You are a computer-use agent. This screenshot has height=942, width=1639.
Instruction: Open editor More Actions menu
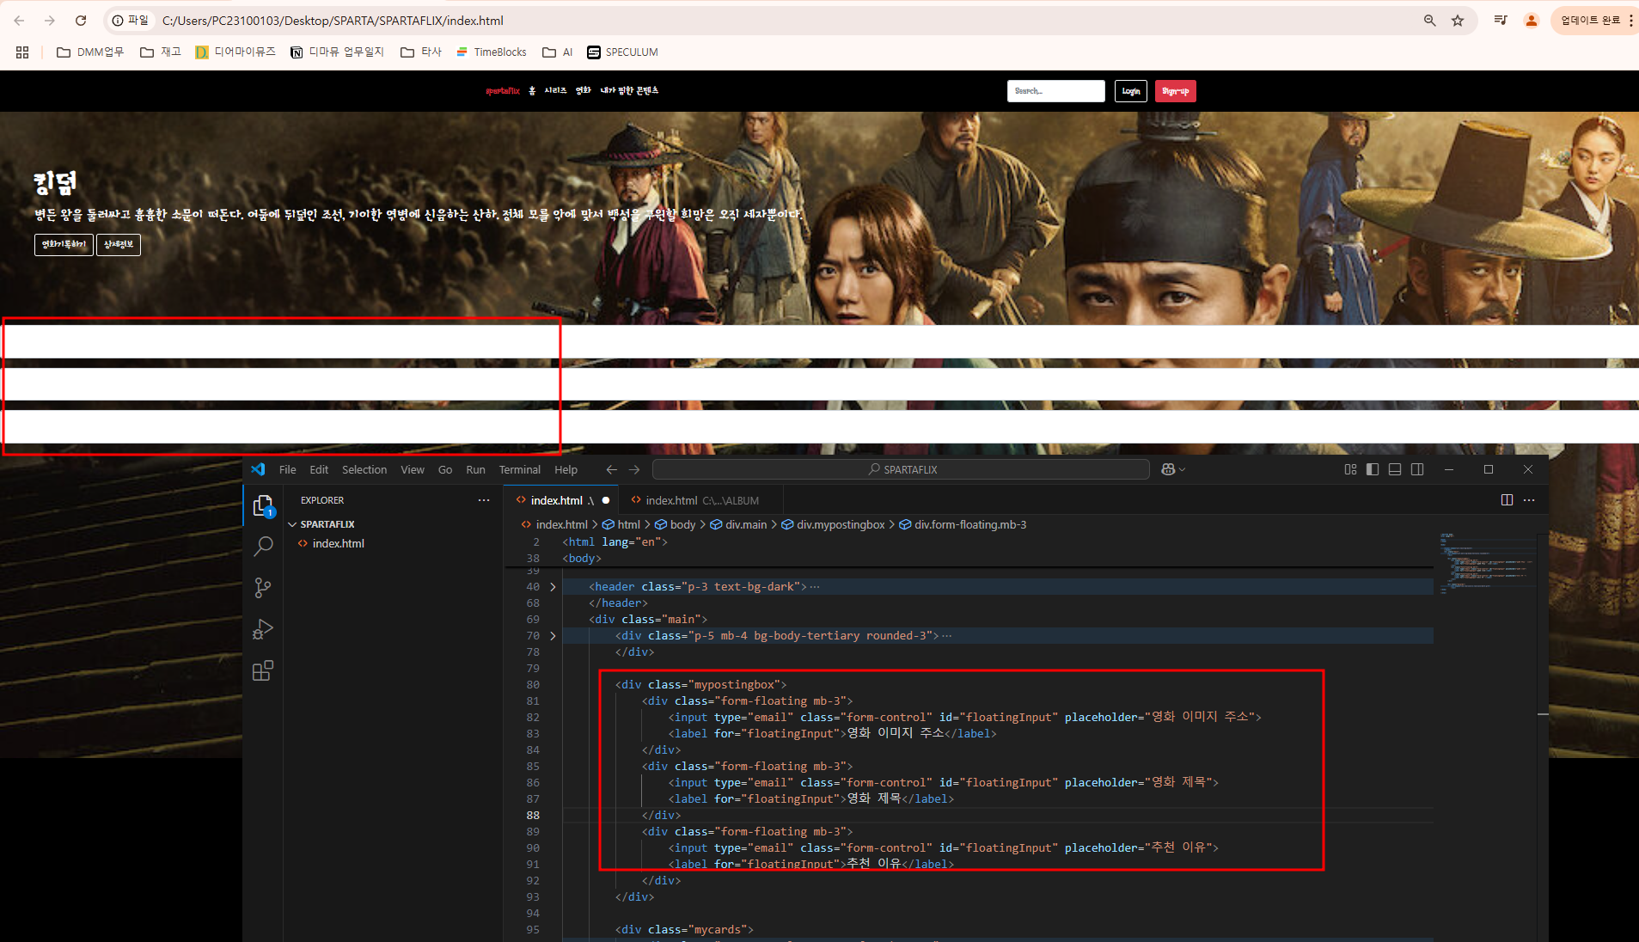tap(1529, 500)
